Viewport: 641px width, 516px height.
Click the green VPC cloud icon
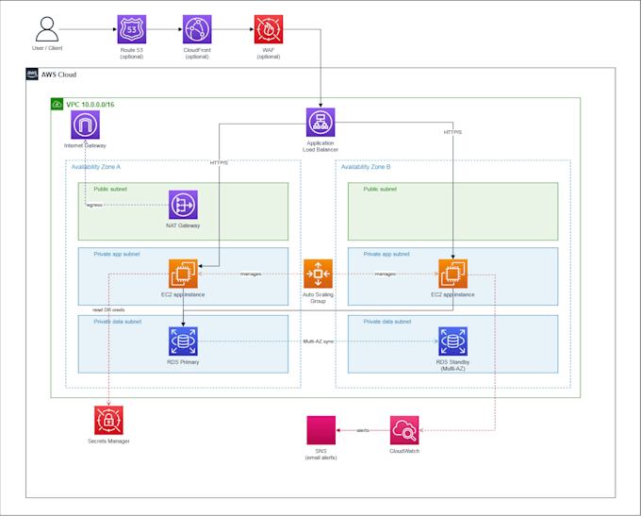point(57,105)
